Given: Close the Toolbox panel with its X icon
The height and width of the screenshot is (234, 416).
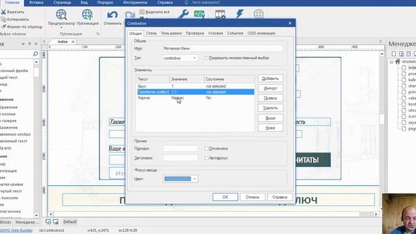Looking at the screenshot, I should tap(36, 44).
